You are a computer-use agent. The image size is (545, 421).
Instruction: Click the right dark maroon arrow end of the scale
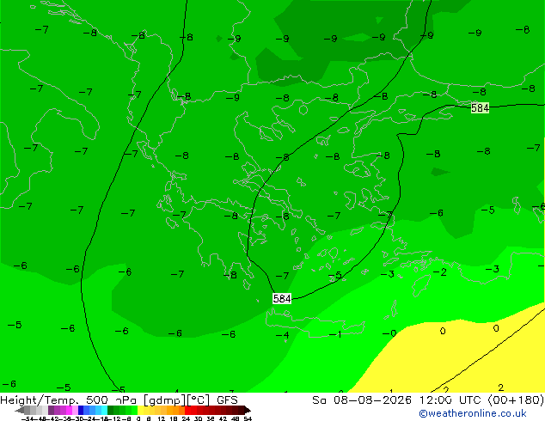click(247, 411)
